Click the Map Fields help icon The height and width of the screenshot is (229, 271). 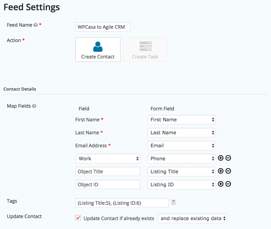(34, 106)
